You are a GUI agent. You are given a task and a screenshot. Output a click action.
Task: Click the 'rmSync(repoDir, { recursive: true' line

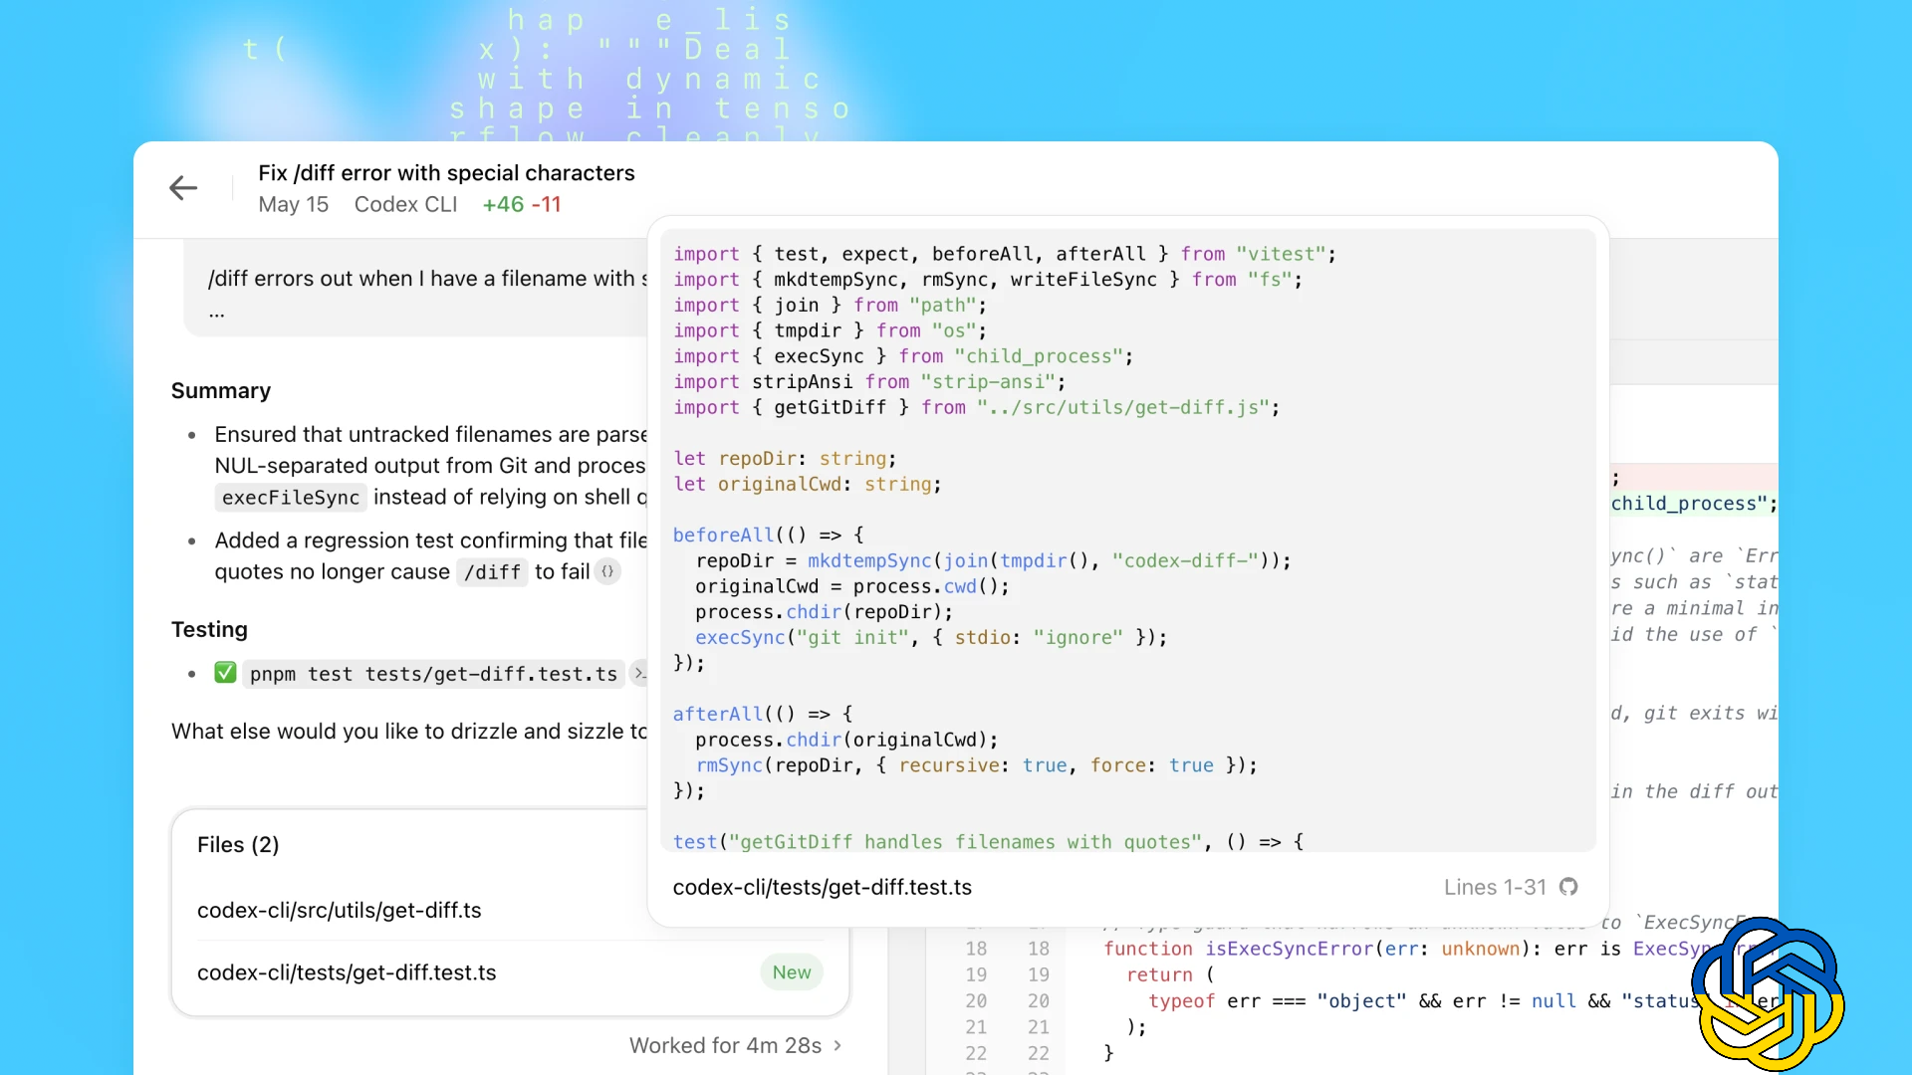[976, 764]
